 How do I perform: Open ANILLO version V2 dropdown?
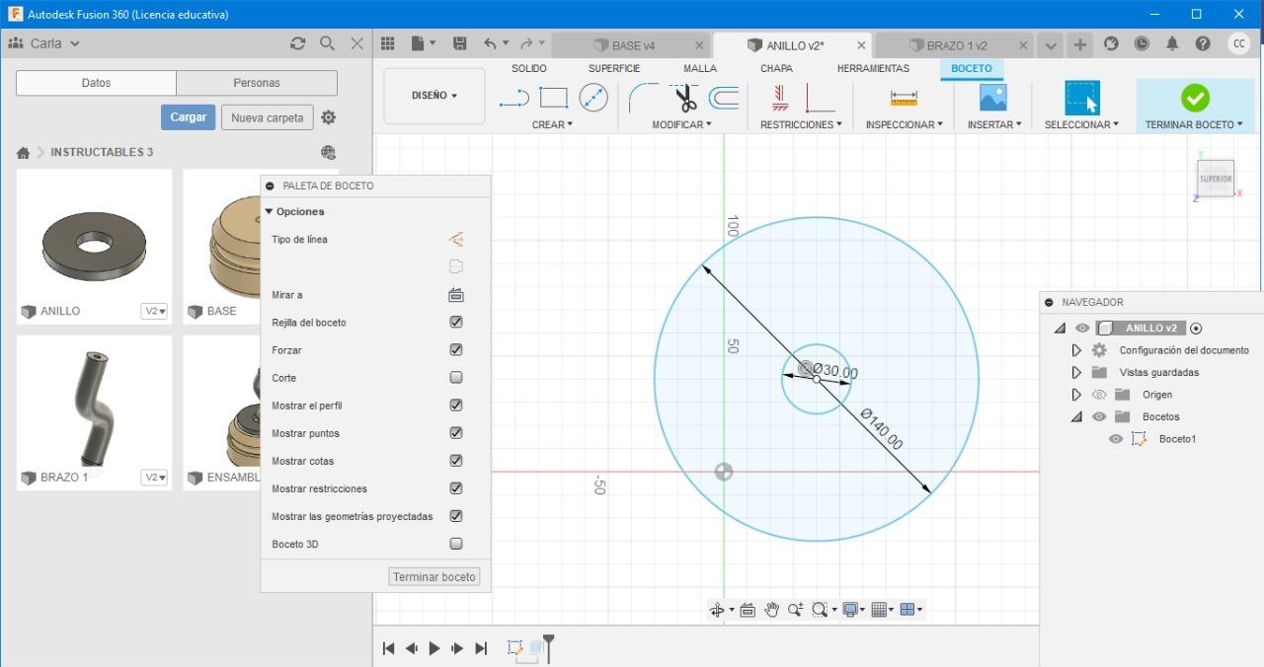pos(155,311)
